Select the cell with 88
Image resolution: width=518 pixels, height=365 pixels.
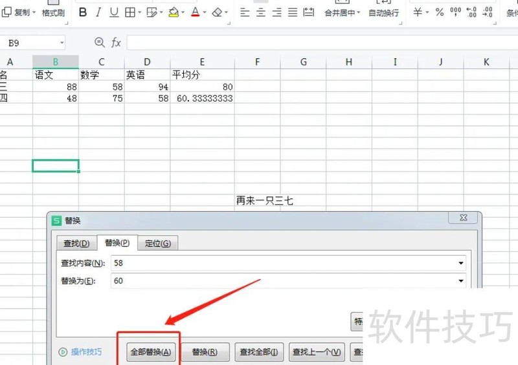[x=56, y=87]
